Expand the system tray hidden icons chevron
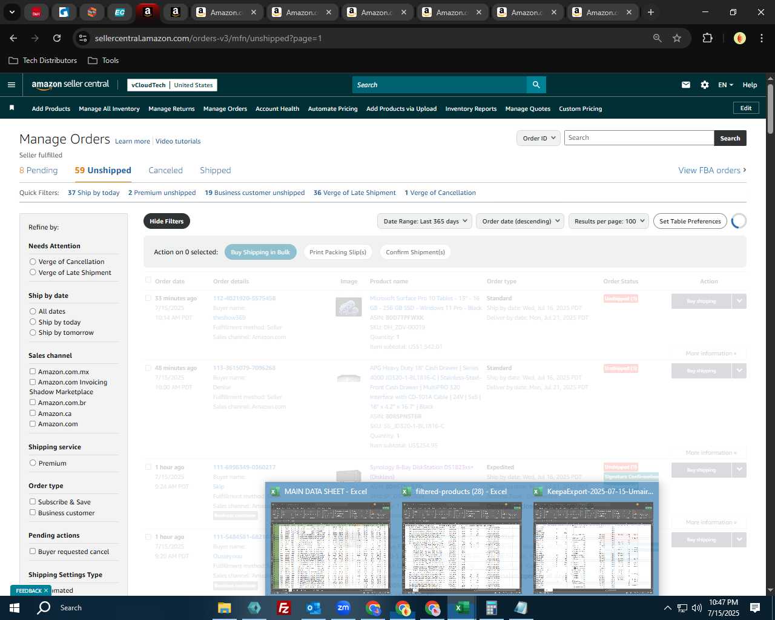Image resolution: width=775 pixels, height=620 pixels. pyautogui.click(x=667, y=608)
